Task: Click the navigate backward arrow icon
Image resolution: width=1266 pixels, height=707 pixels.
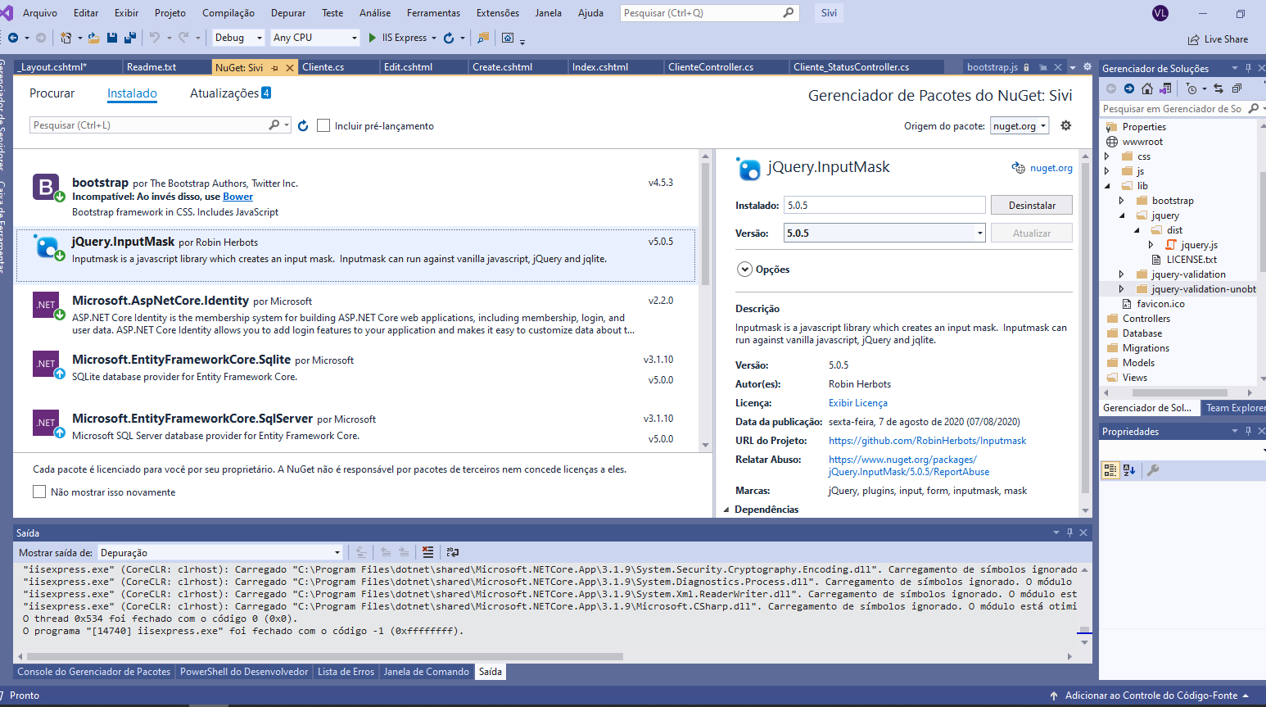Action: (13, 38)
